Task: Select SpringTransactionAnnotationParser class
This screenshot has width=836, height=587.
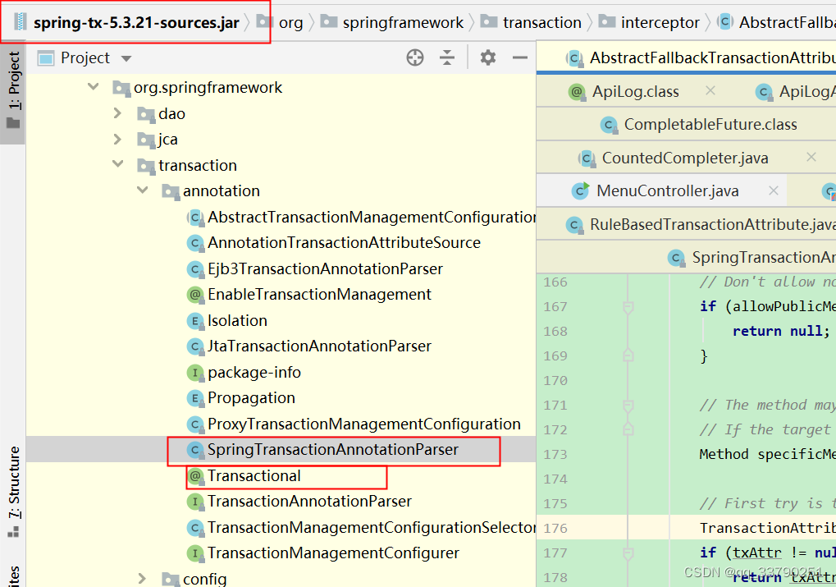Action: [x=322, y=450]
